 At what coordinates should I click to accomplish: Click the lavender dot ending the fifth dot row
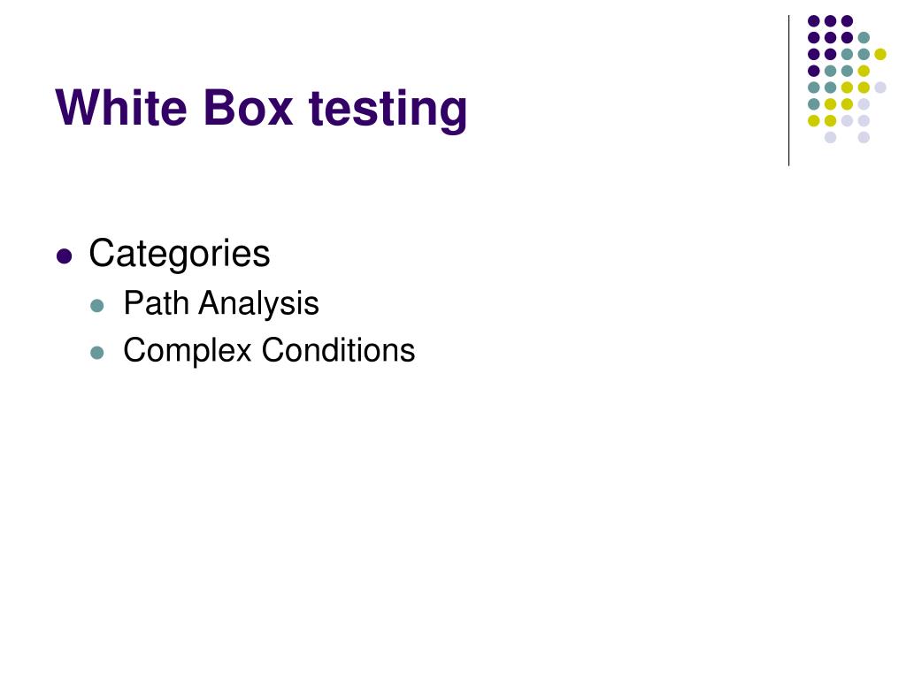click(x=880, y=88)
